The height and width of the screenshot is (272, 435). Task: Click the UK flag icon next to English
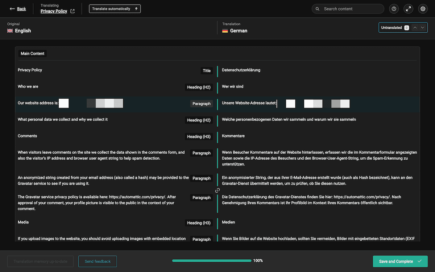tap(10, 31)
